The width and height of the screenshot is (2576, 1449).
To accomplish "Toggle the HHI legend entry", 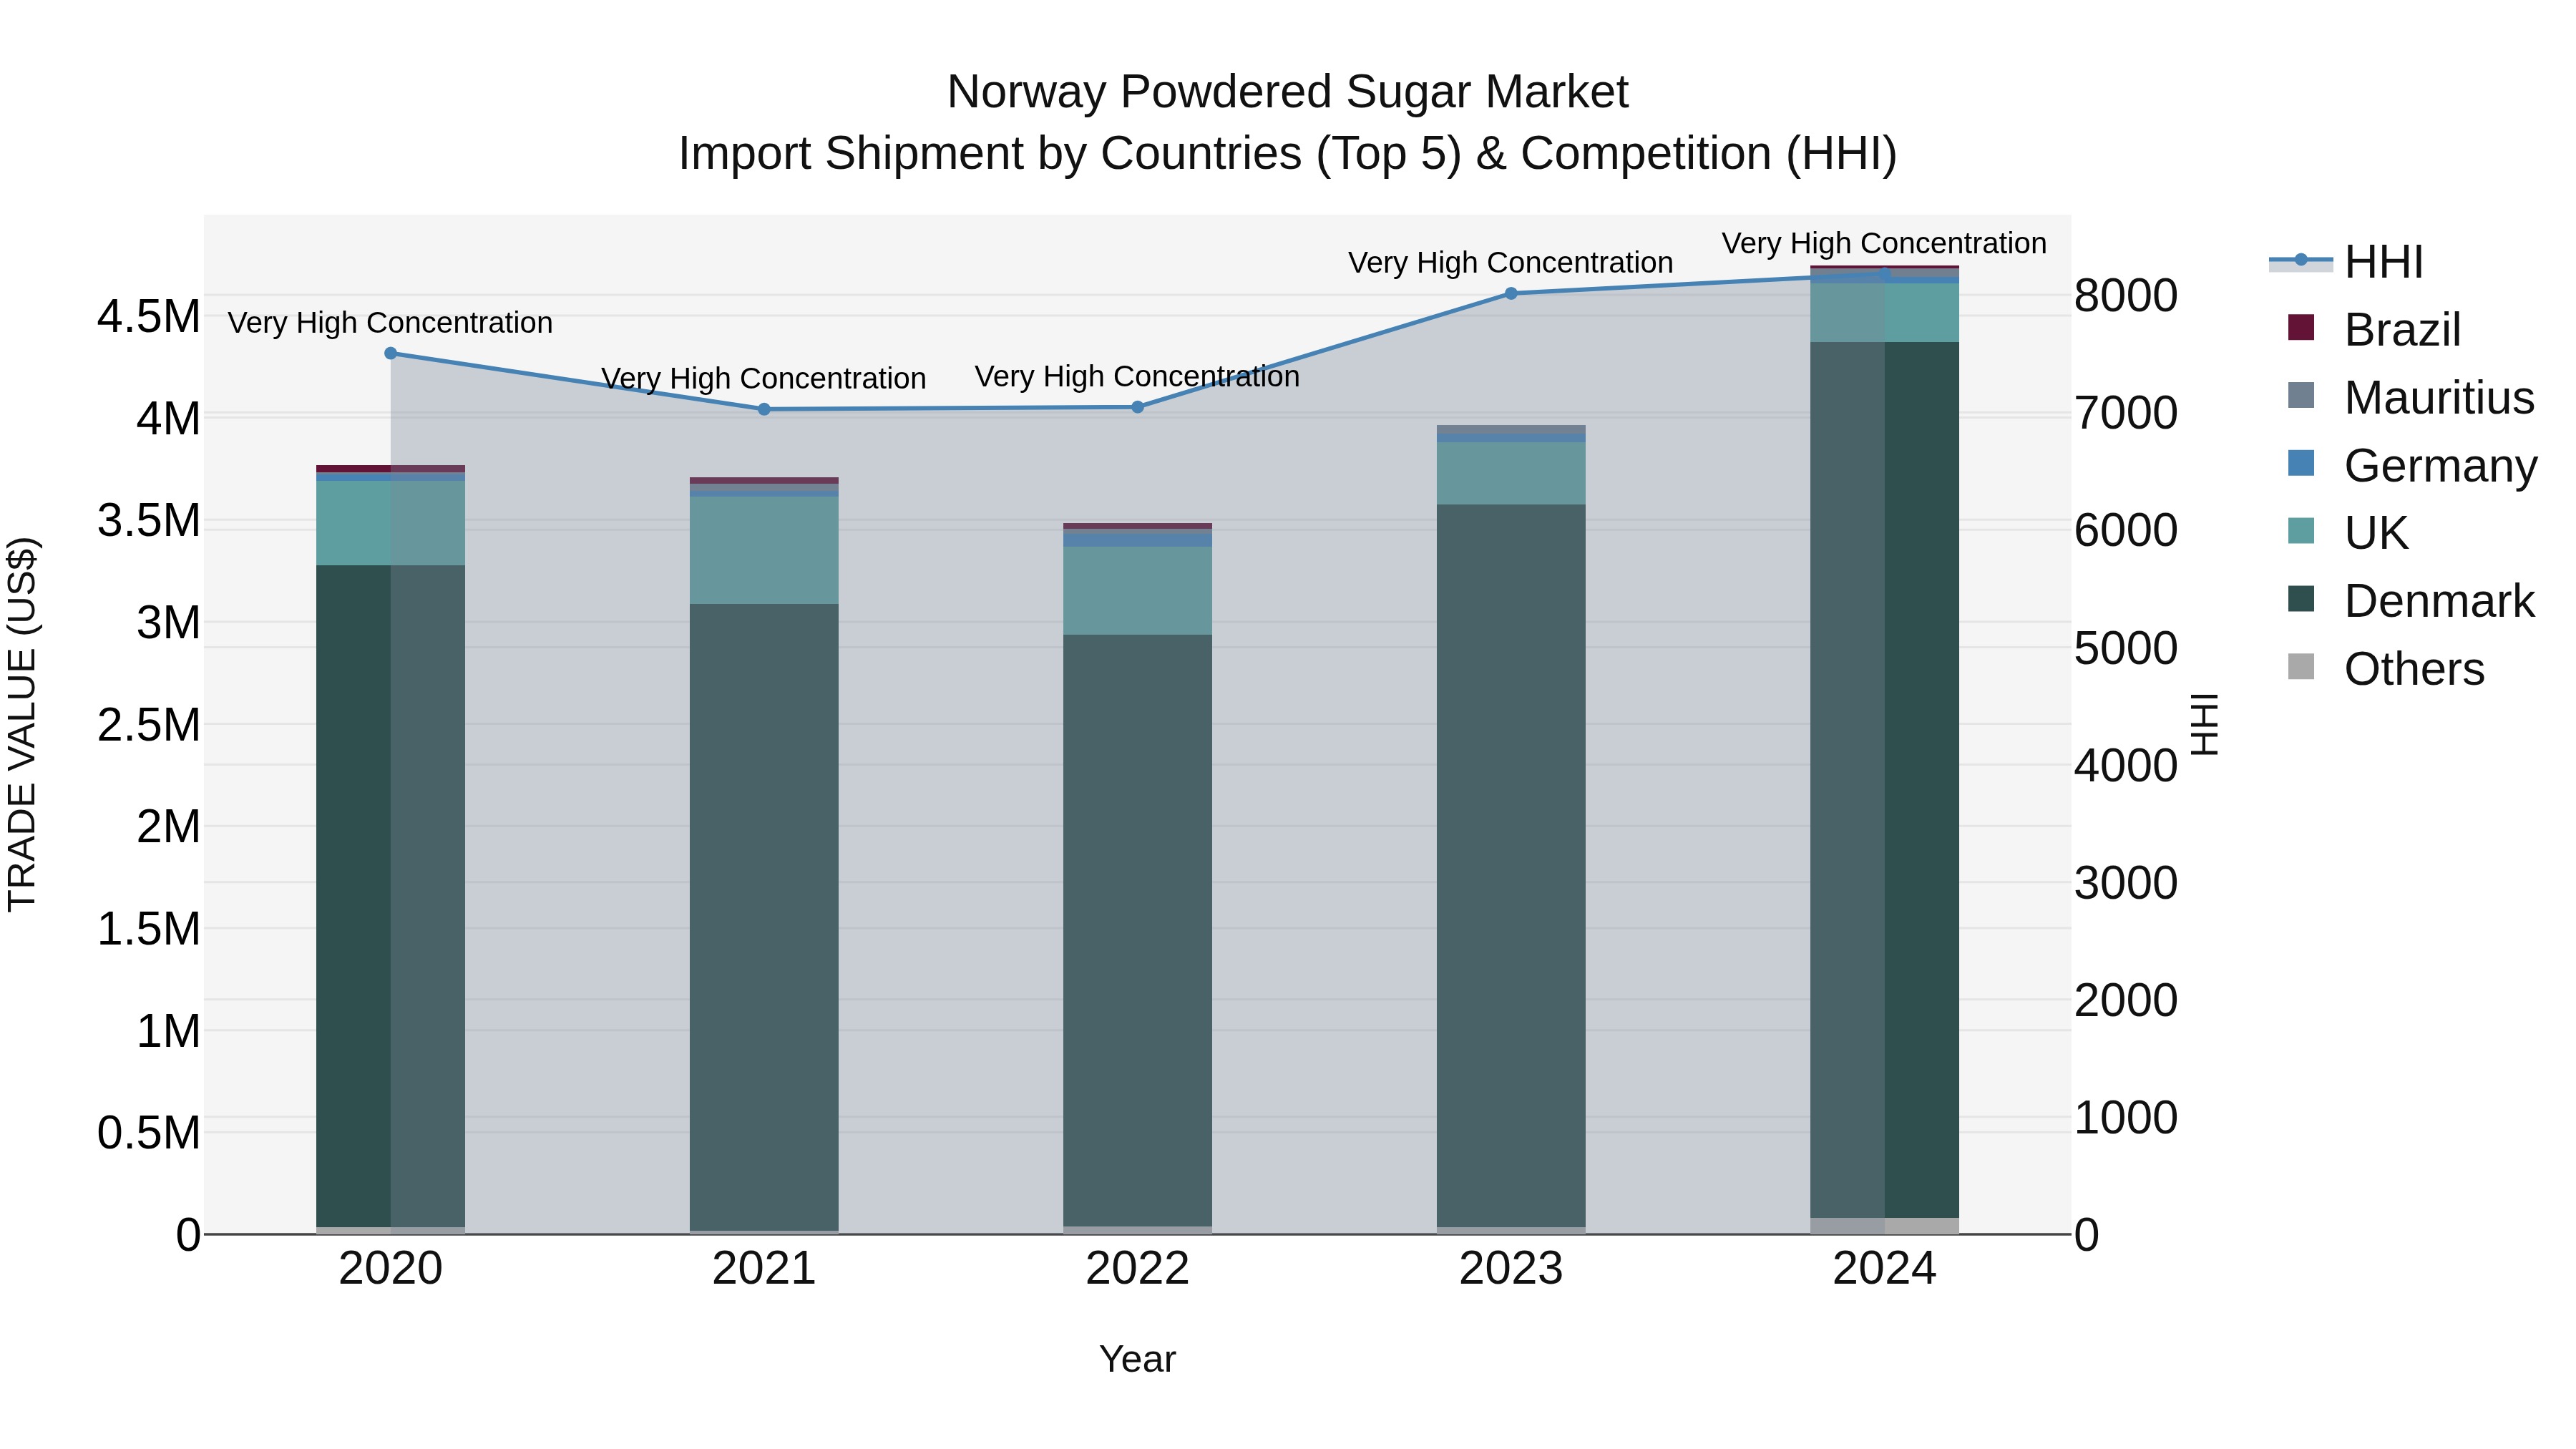I will (2346, 262).
